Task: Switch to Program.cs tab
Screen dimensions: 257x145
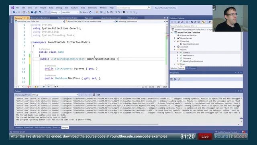Action: [133, 18]
